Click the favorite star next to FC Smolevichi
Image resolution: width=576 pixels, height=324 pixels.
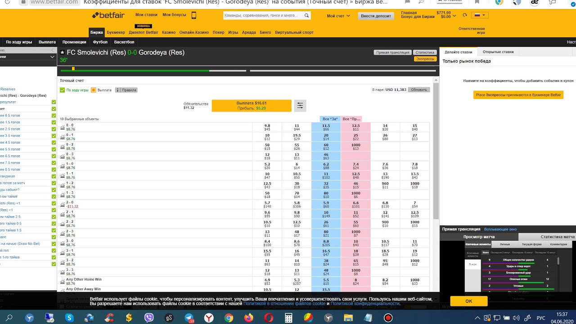(x=63, y=53)
